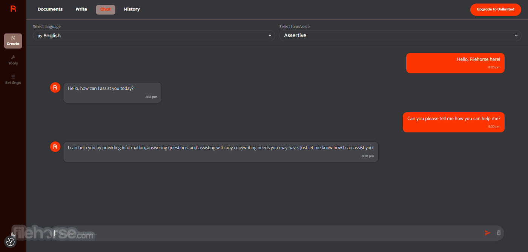
Task: Select the Chat tab
Action: pyautogui.click(x=106, y=9)
